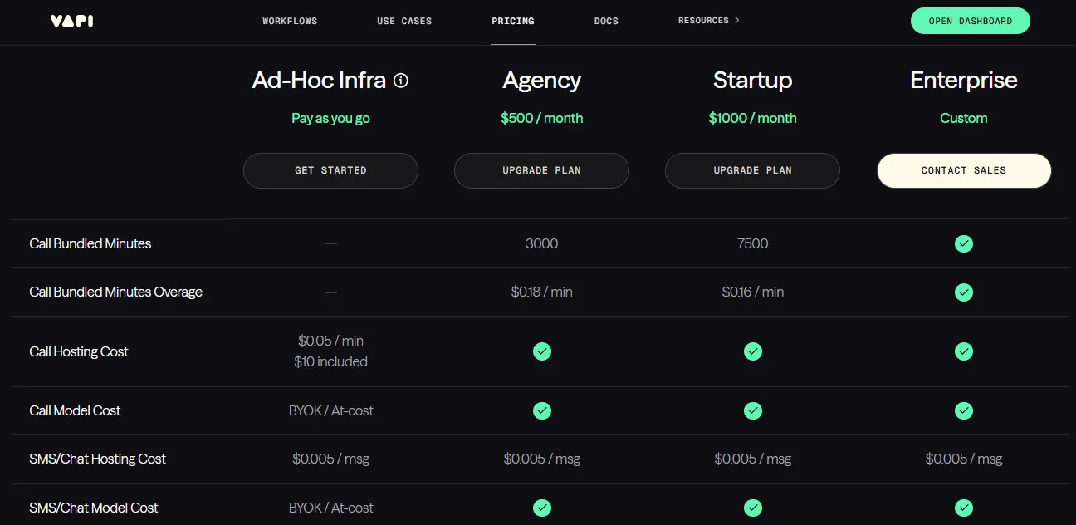Navigate to Use Cases
This screenshot has width=1076, height=525.
(x=404, y=21)
